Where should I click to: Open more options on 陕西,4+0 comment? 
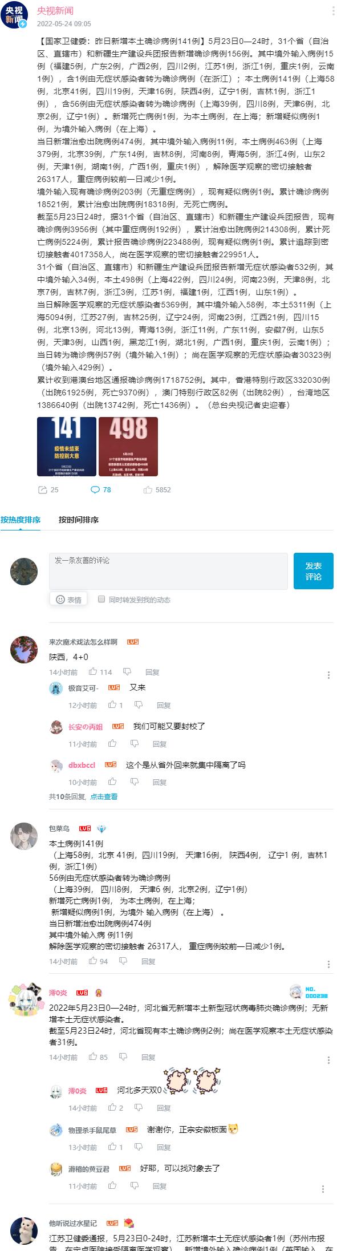click(x=328, y=675)
